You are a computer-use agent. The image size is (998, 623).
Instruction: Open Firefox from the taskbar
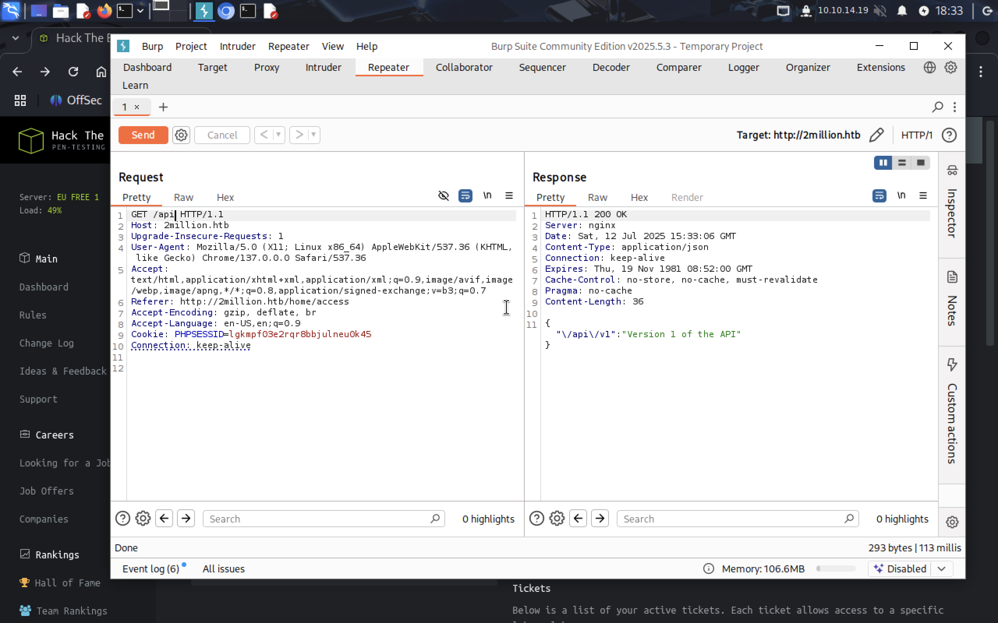point(104,11)
